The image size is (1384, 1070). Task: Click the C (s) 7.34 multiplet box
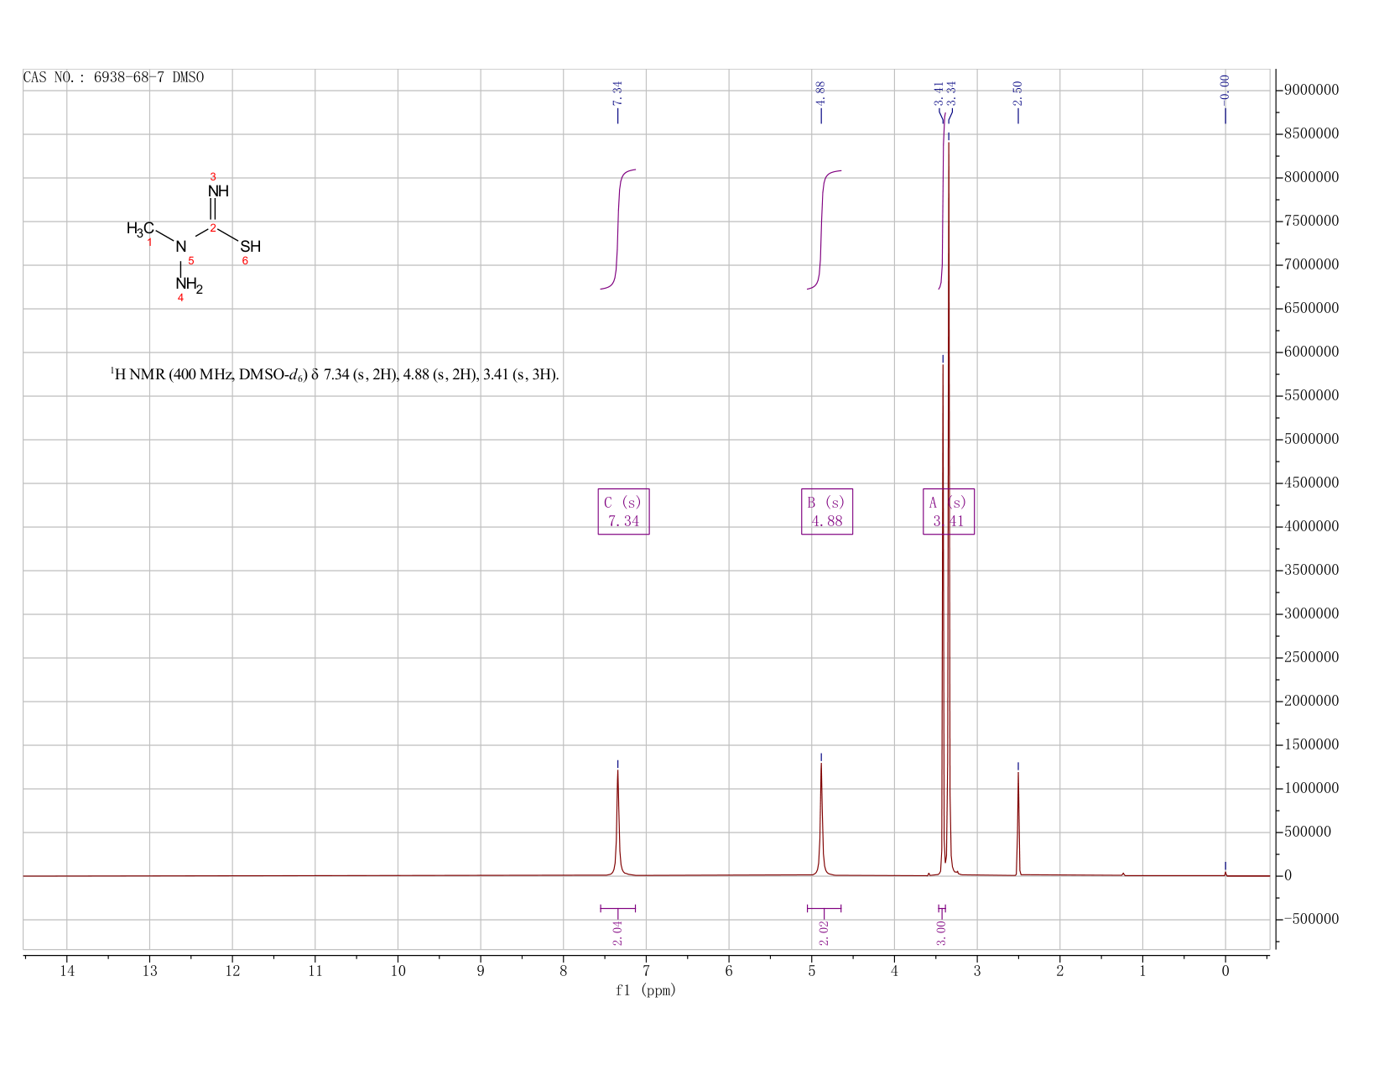(623, 511)
